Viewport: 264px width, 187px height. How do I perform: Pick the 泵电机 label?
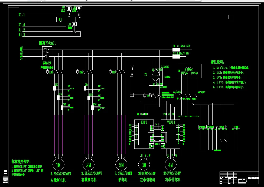tap(123, 180)
